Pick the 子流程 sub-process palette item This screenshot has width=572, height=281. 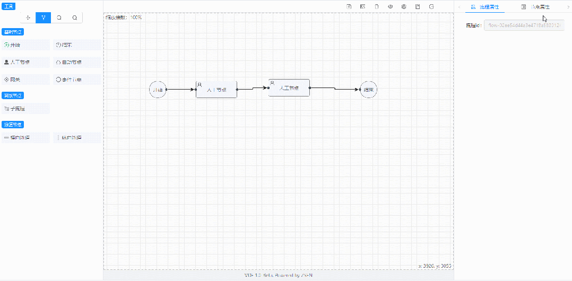click(x=25, y=109)
